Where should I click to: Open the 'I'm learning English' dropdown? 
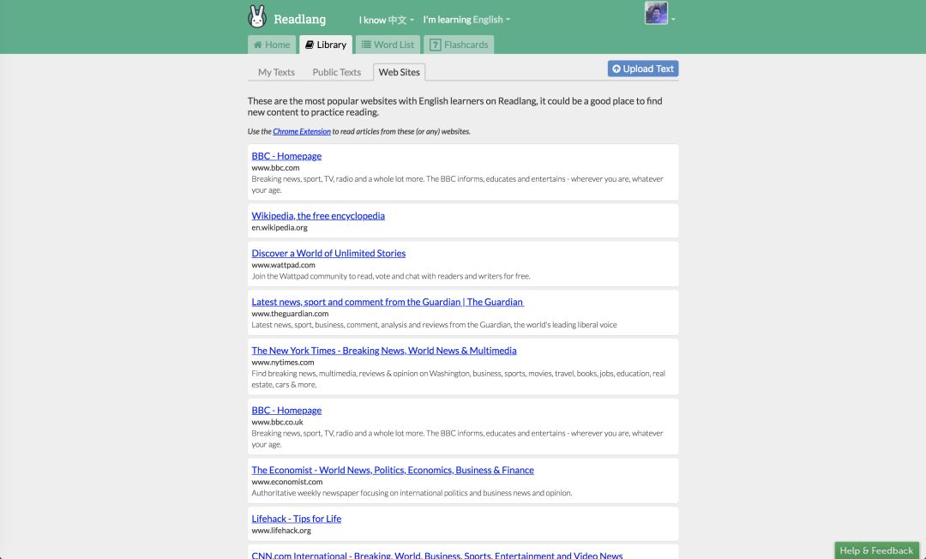coord(466,20)
